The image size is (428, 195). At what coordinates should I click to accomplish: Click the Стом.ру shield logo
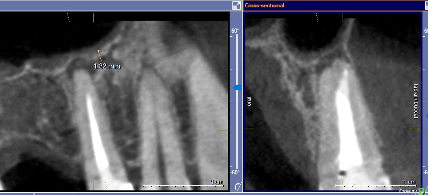[x=422, y=190]
